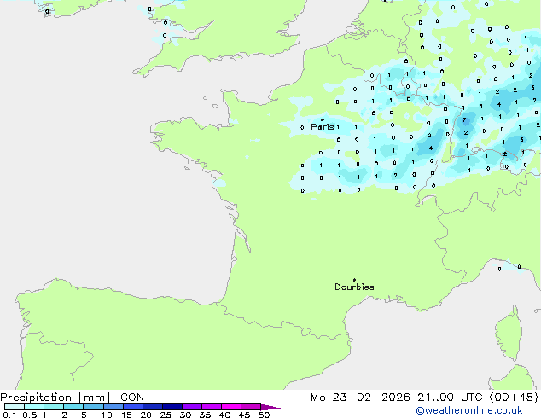Viewport: 541px width, 418px height.
Task: Click the 'Precipitation [mm]' title text
Action: (x=55, y=398)
